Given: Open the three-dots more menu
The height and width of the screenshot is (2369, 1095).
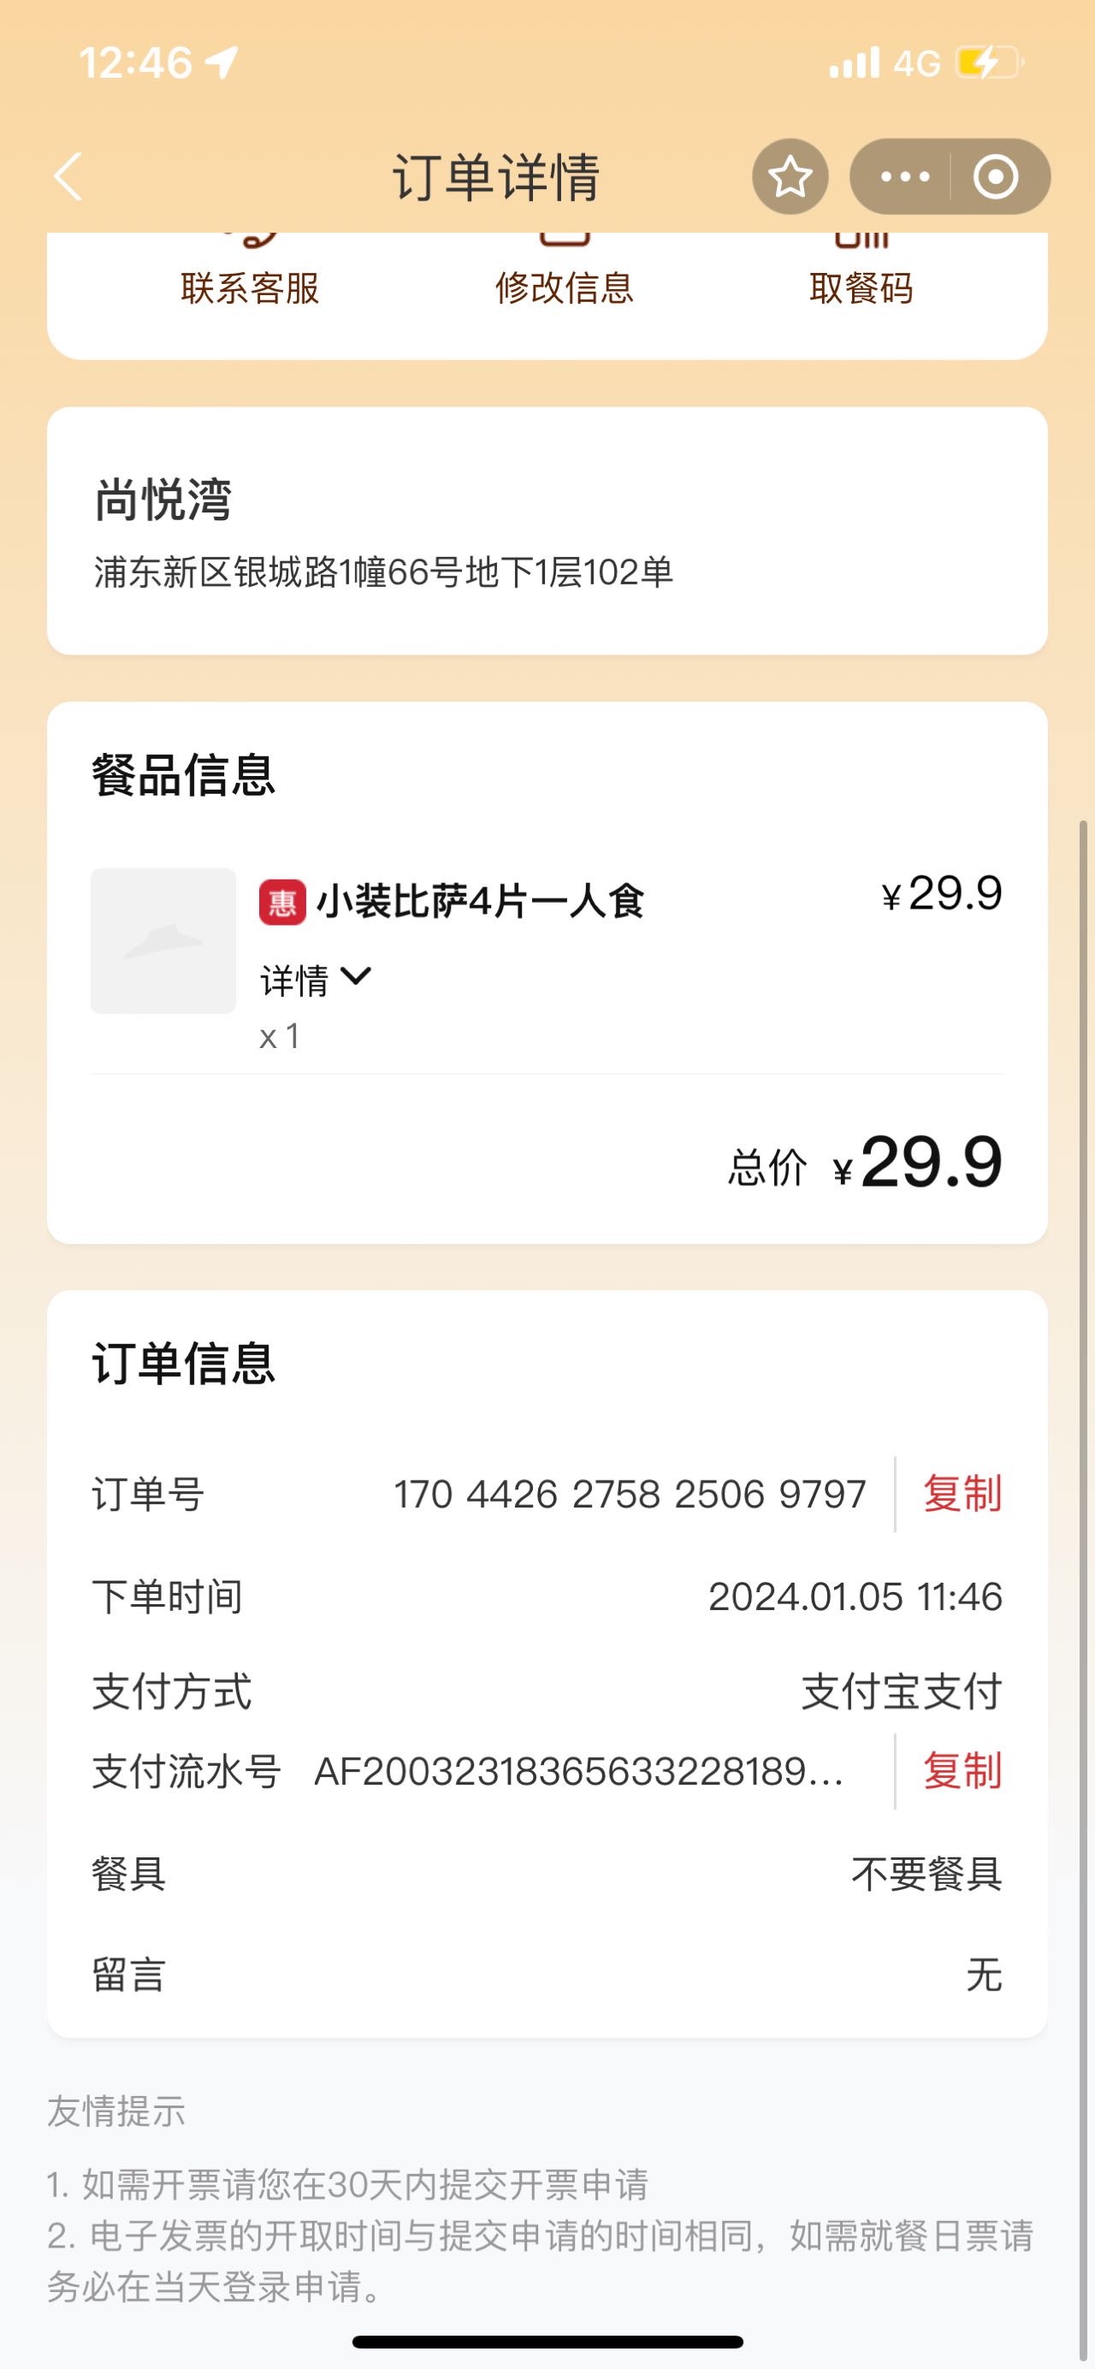Looking at the screenshot, I should pos(905,176).
